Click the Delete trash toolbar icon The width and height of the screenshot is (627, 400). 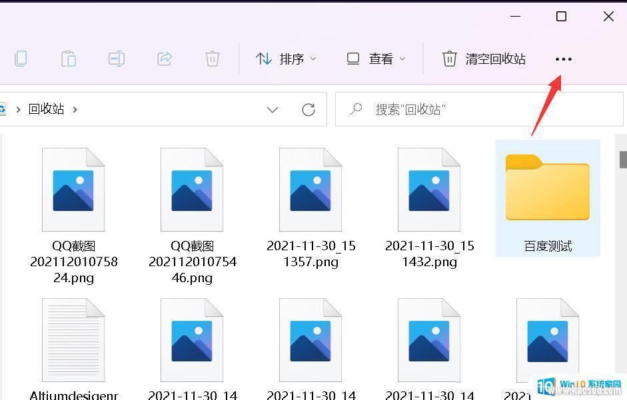click(x=213, y=59)
